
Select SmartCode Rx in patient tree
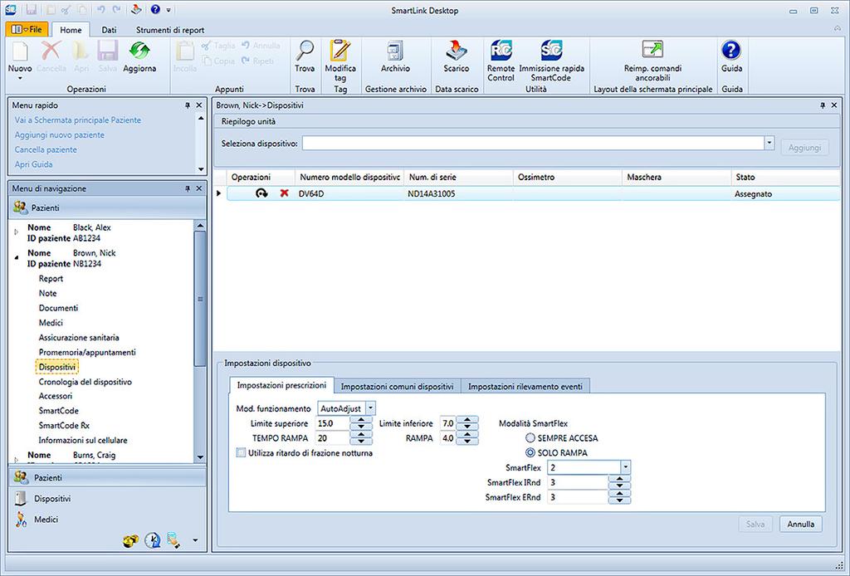click(64, 426)
